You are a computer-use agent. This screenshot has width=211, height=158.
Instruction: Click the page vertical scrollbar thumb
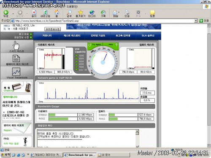[x=209, y=79]
